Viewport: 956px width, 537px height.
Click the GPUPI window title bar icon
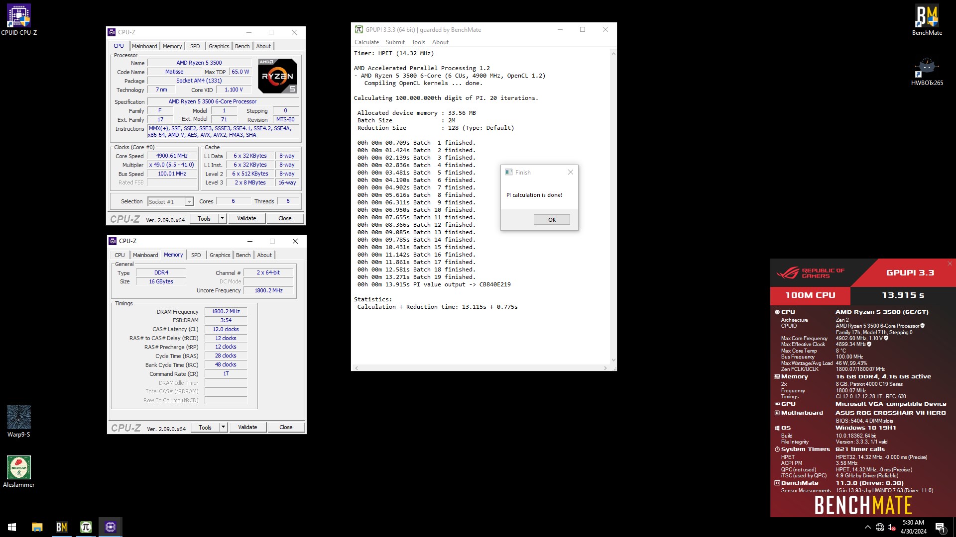[358, 30]
